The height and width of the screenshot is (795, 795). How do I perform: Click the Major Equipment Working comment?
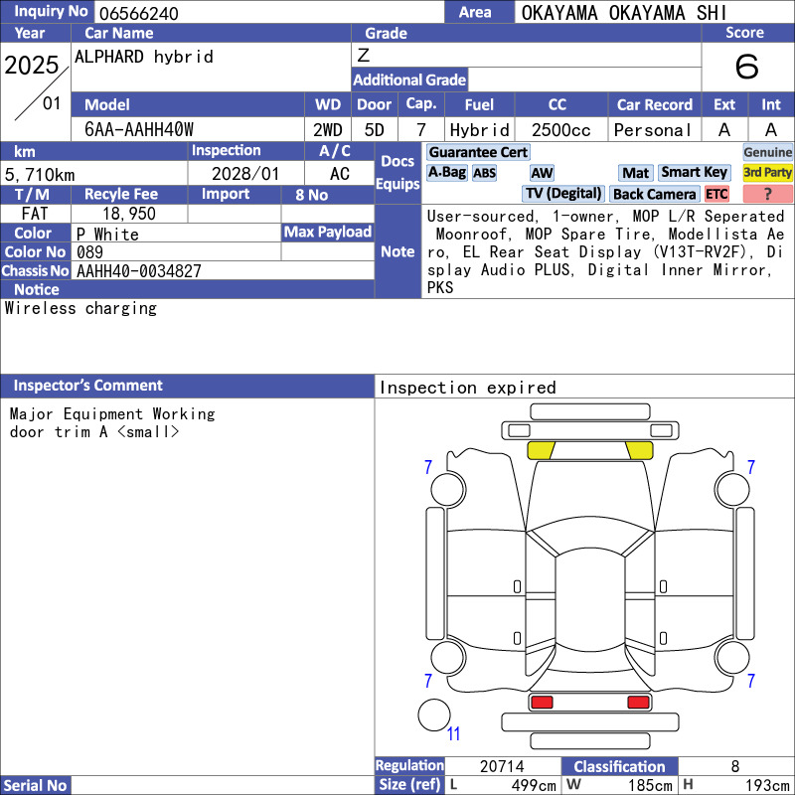(x=112, y=413)
